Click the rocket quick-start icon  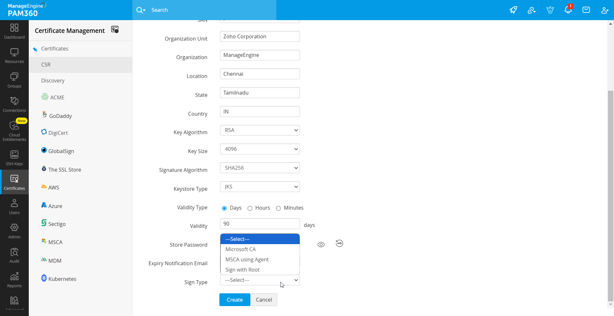513,10
